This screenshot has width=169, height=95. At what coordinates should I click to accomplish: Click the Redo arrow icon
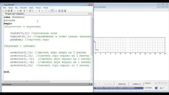pyautogui.click(x=27, y=11)
